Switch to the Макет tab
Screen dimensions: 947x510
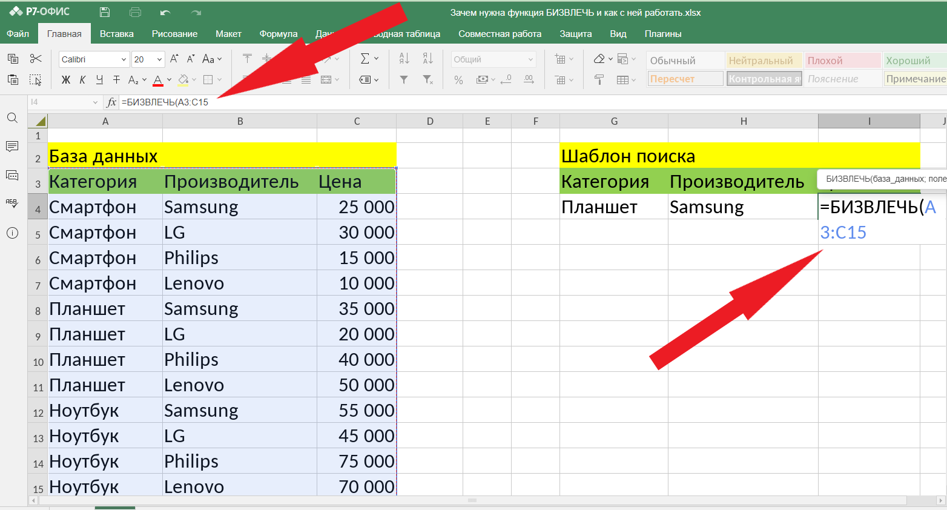click(228, 34)
